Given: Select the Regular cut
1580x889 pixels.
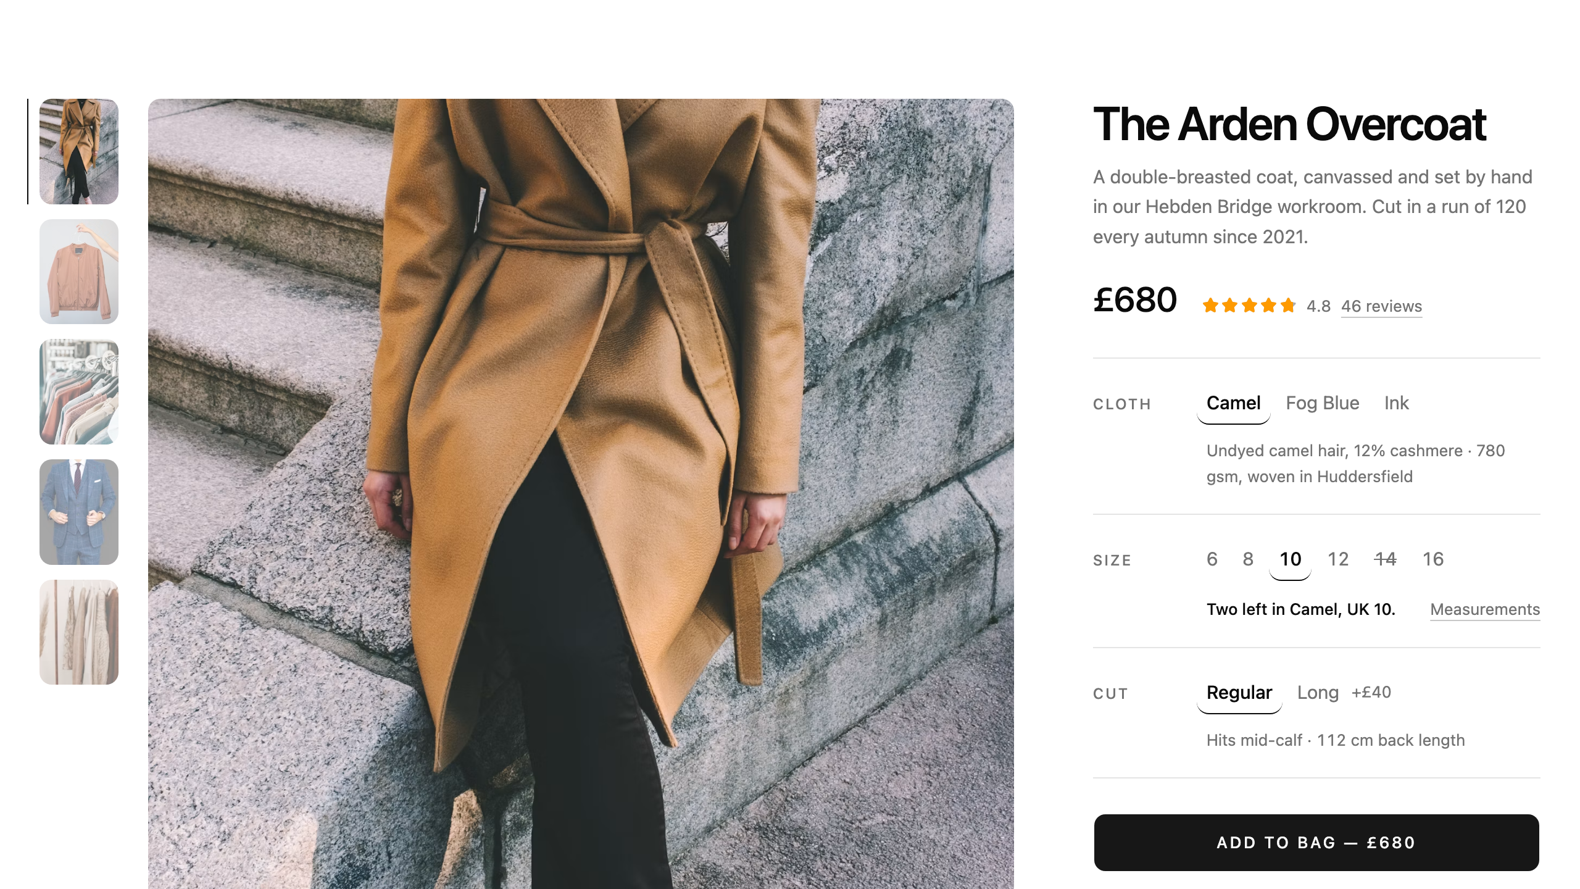Looking at the screenshot, I should click(1239, 693).
